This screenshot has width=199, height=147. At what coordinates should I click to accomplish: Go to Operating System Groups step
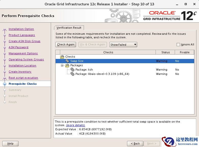(26, 59)
